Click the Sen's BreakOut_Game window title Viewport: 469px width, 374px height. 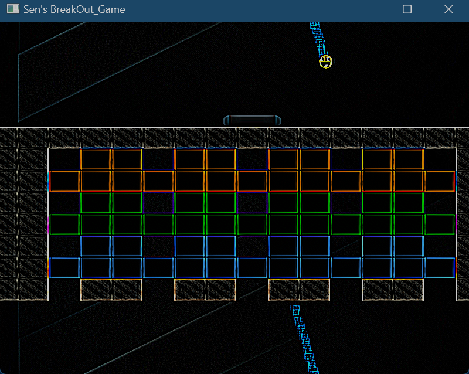click(74, 9)
